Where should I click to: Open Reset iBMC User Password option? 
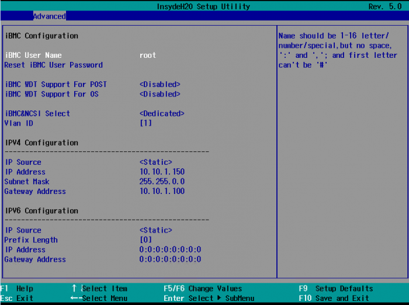[x=53, y=65]
